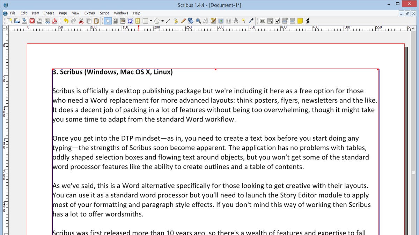The image size is (419, 235).
Task: Choose the Insert Table tool
Action: click(138, 21)
